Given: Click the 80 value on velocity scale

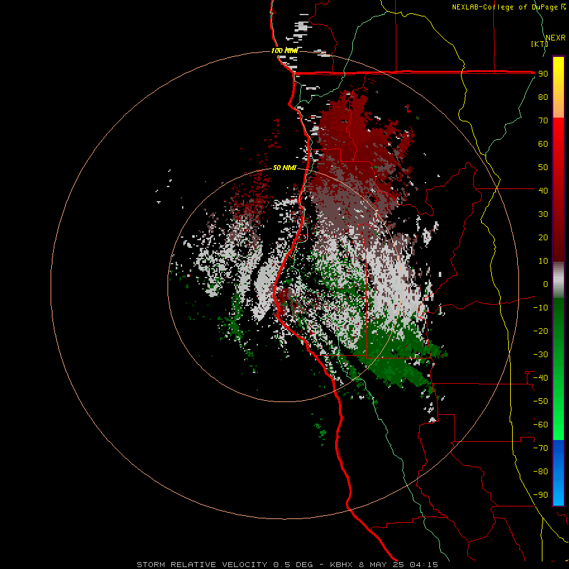Looking at the screenshot, I should [543, 97].
